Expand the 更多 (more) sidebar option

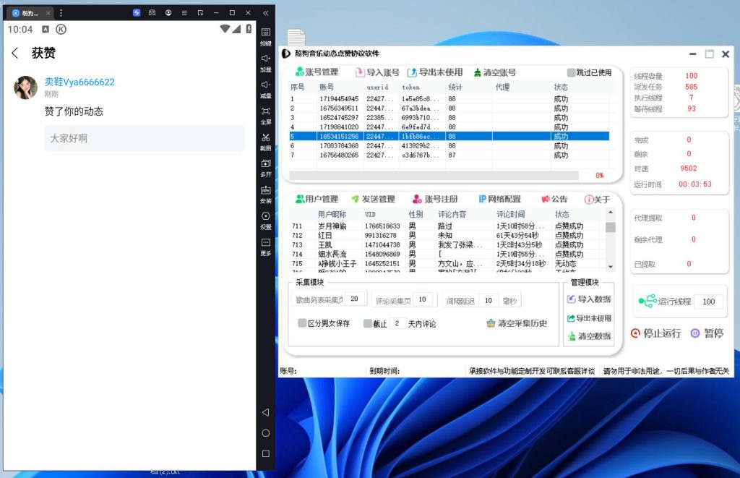tap(265, 243)
